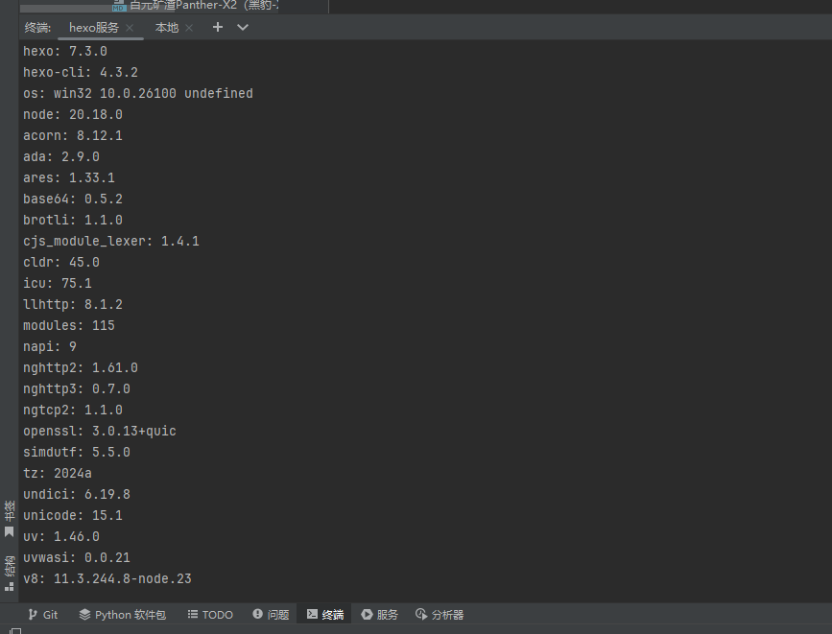
Task: Add a new terminal session with plus icon
Action: point(218,28)
